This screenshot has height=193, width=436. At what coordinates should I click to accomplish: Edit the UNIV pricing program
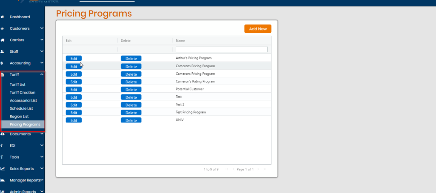point(74,120)
